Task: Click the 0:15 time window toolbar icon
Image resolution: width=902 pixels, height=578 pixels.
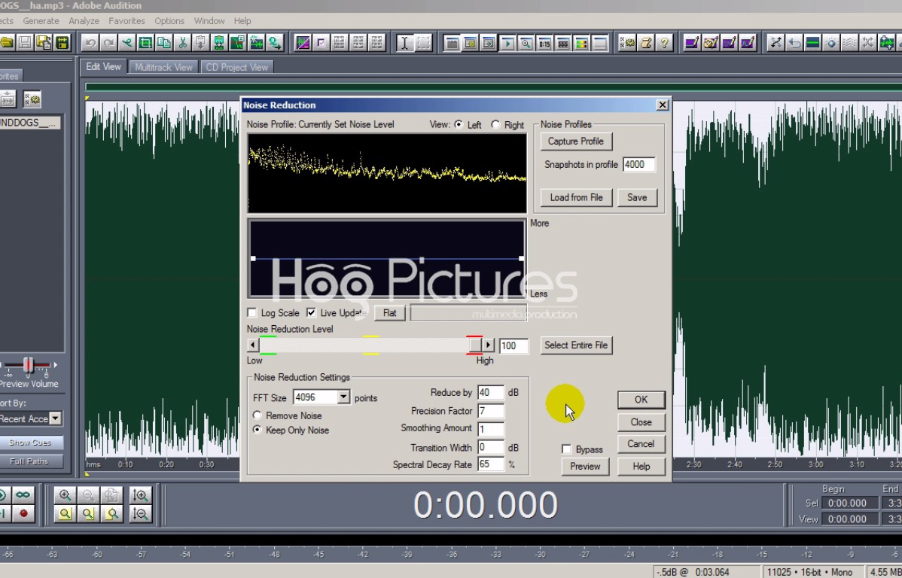Action: coord(544,43)
